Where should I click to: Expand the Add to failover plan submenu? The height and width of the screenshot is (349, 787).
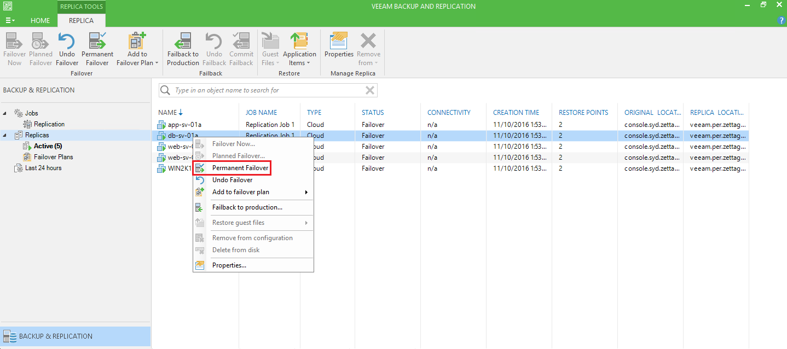point(306,192)
